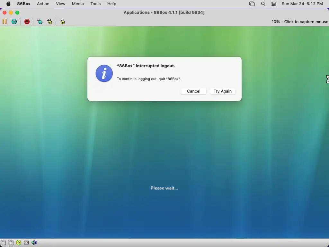This screenshot has height=247, width=329.
Task: Send Ctrl+Alt+Esc via yellow gear keys icon
Action: [49, 22]
